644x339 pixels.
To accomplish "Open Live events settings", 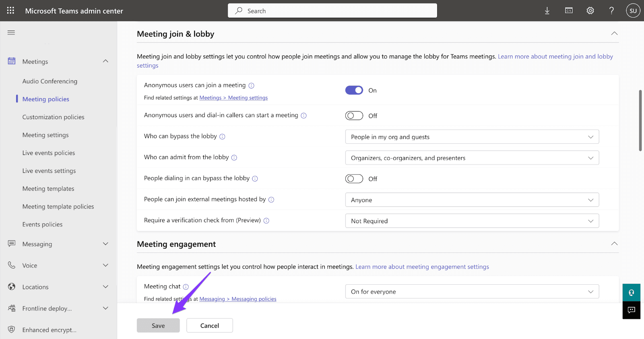I will [x=49, y=171].
